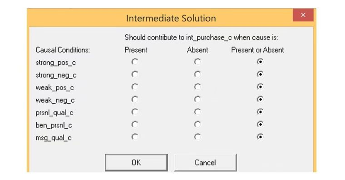Select Present or Absent for weak_neg_c
Image resolution: width=345 pixels, height=180 pixels.
260,99
